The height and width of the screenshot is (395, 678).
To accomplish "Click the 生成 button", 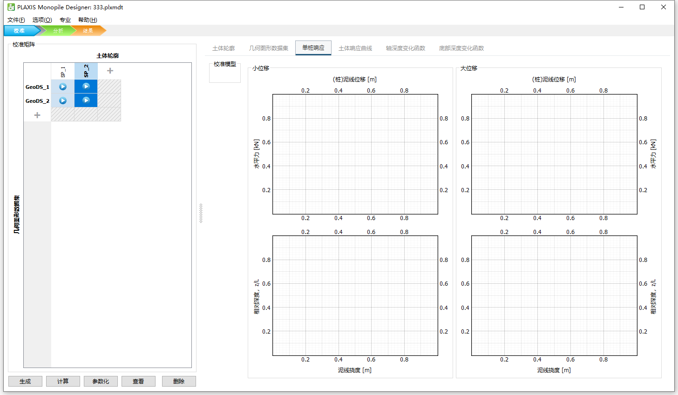I will click(x=25, y=381).
